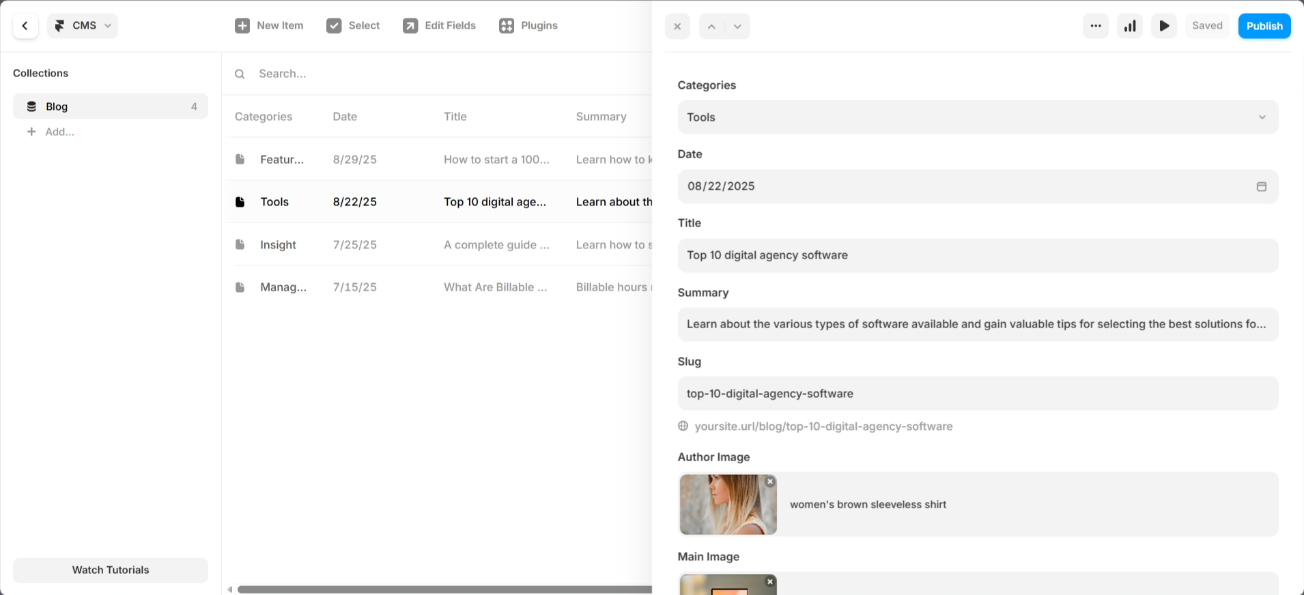Click the globe icon beside URL
Image resolution: width=1304 pixels, height=595 pixels.
[x=683, y=426]
